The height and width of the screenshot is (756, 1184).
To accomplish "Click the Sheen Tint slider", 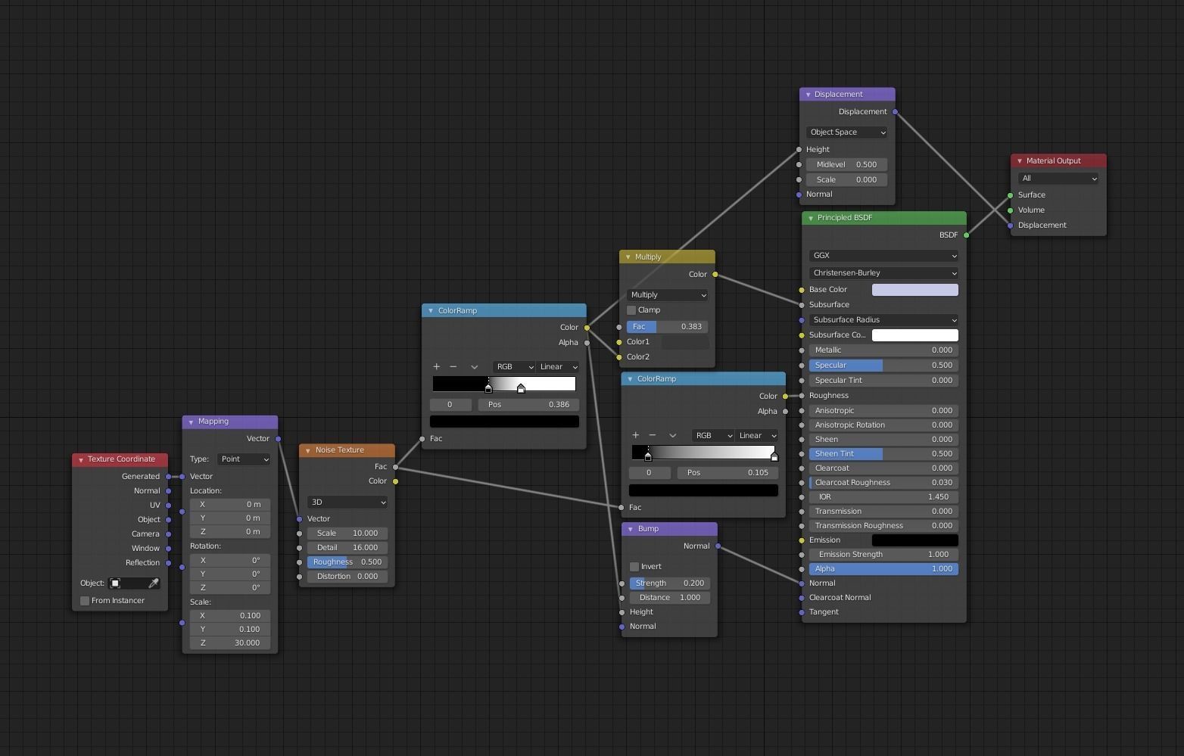I will click(x=883, y=454).
